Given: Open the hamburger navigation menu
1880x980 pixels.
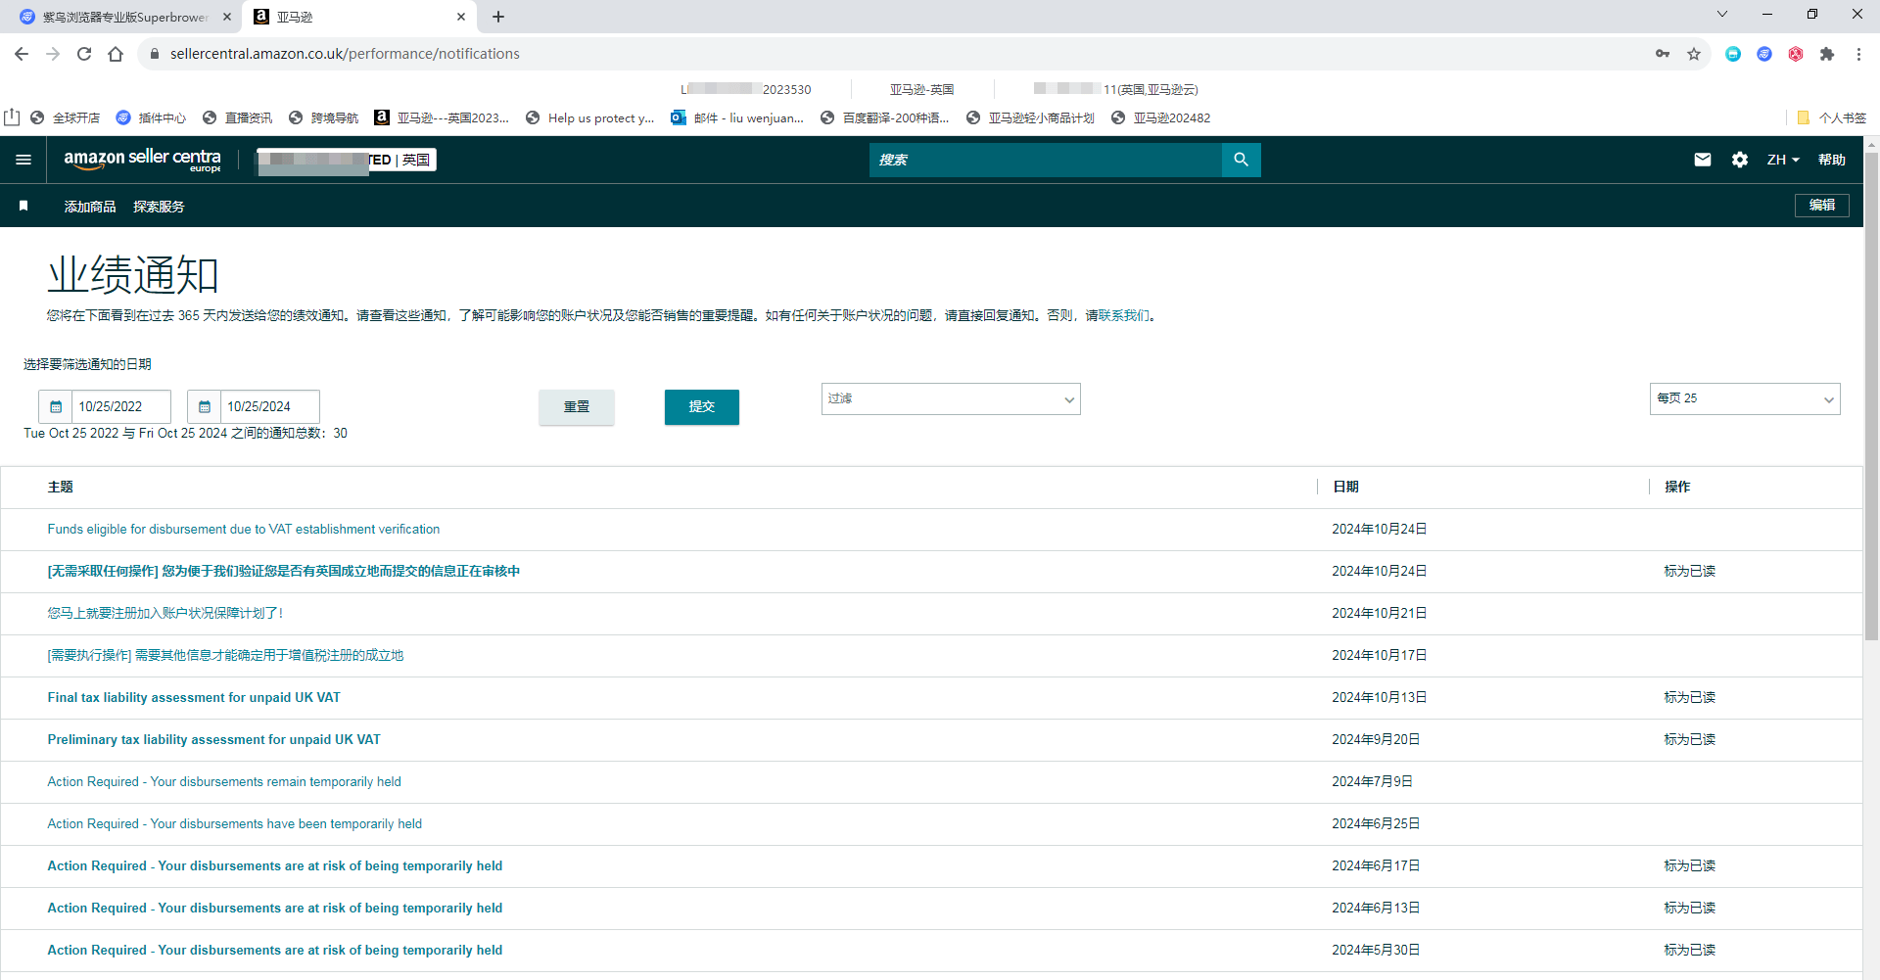Looking at the screenshot, I should [23, 160].
